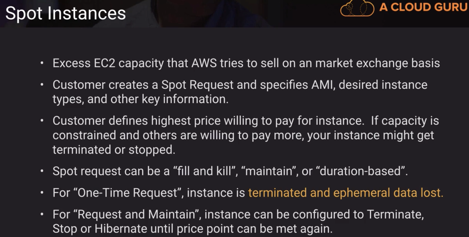
Task: Click the "A CLOUD GURU" brand text
Action: coord(423,7)
